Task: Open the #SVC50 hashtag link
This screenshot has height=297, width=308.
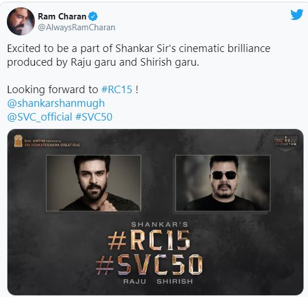Action: [94, 117]
